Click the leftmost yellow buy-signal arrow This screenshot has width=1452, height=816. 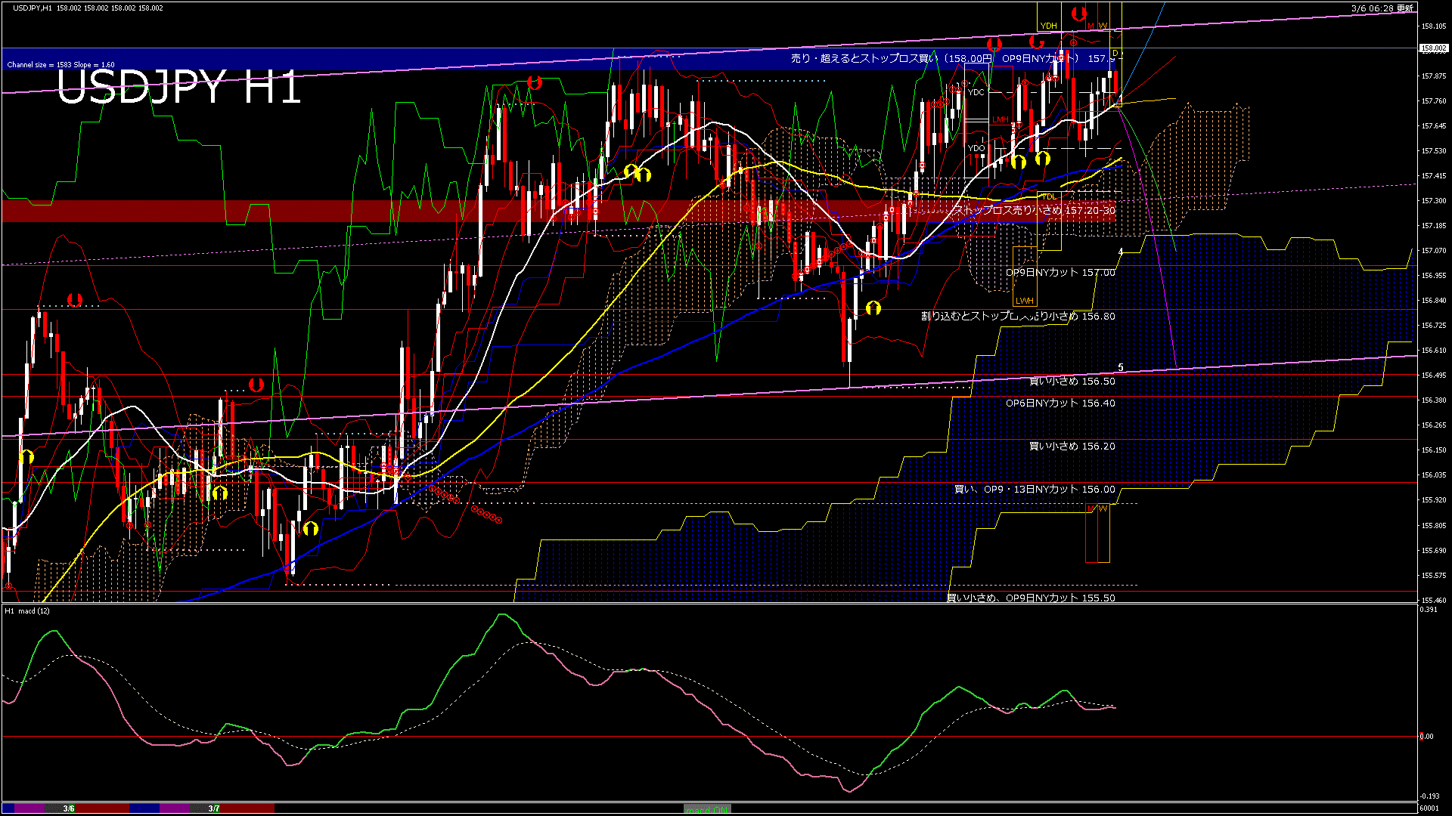(26, 456)
